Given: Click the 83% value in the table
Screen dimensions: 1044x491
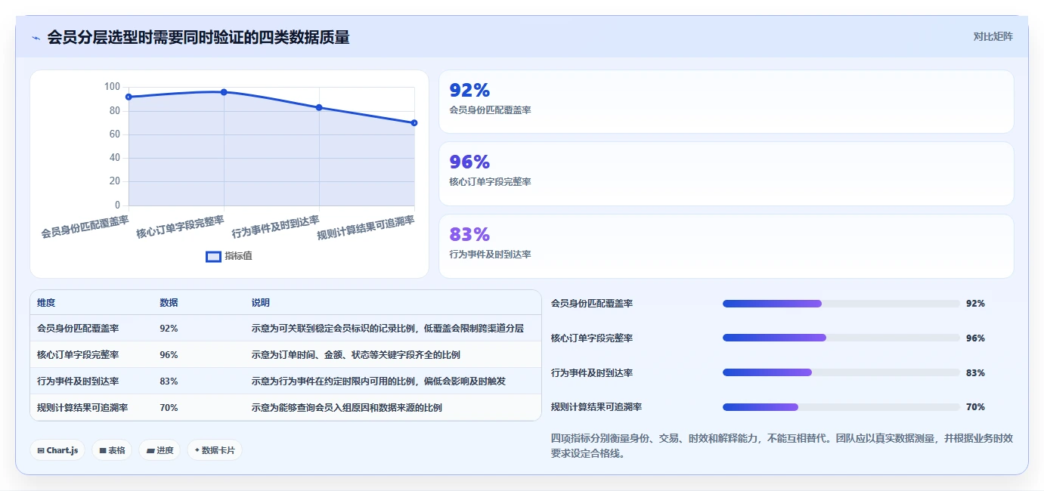Looking at the screenshot, I should [169, 381].
